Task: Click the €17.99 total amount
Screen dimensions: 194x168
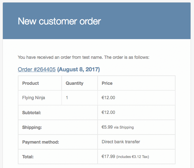Action: (x=108, y=156)
